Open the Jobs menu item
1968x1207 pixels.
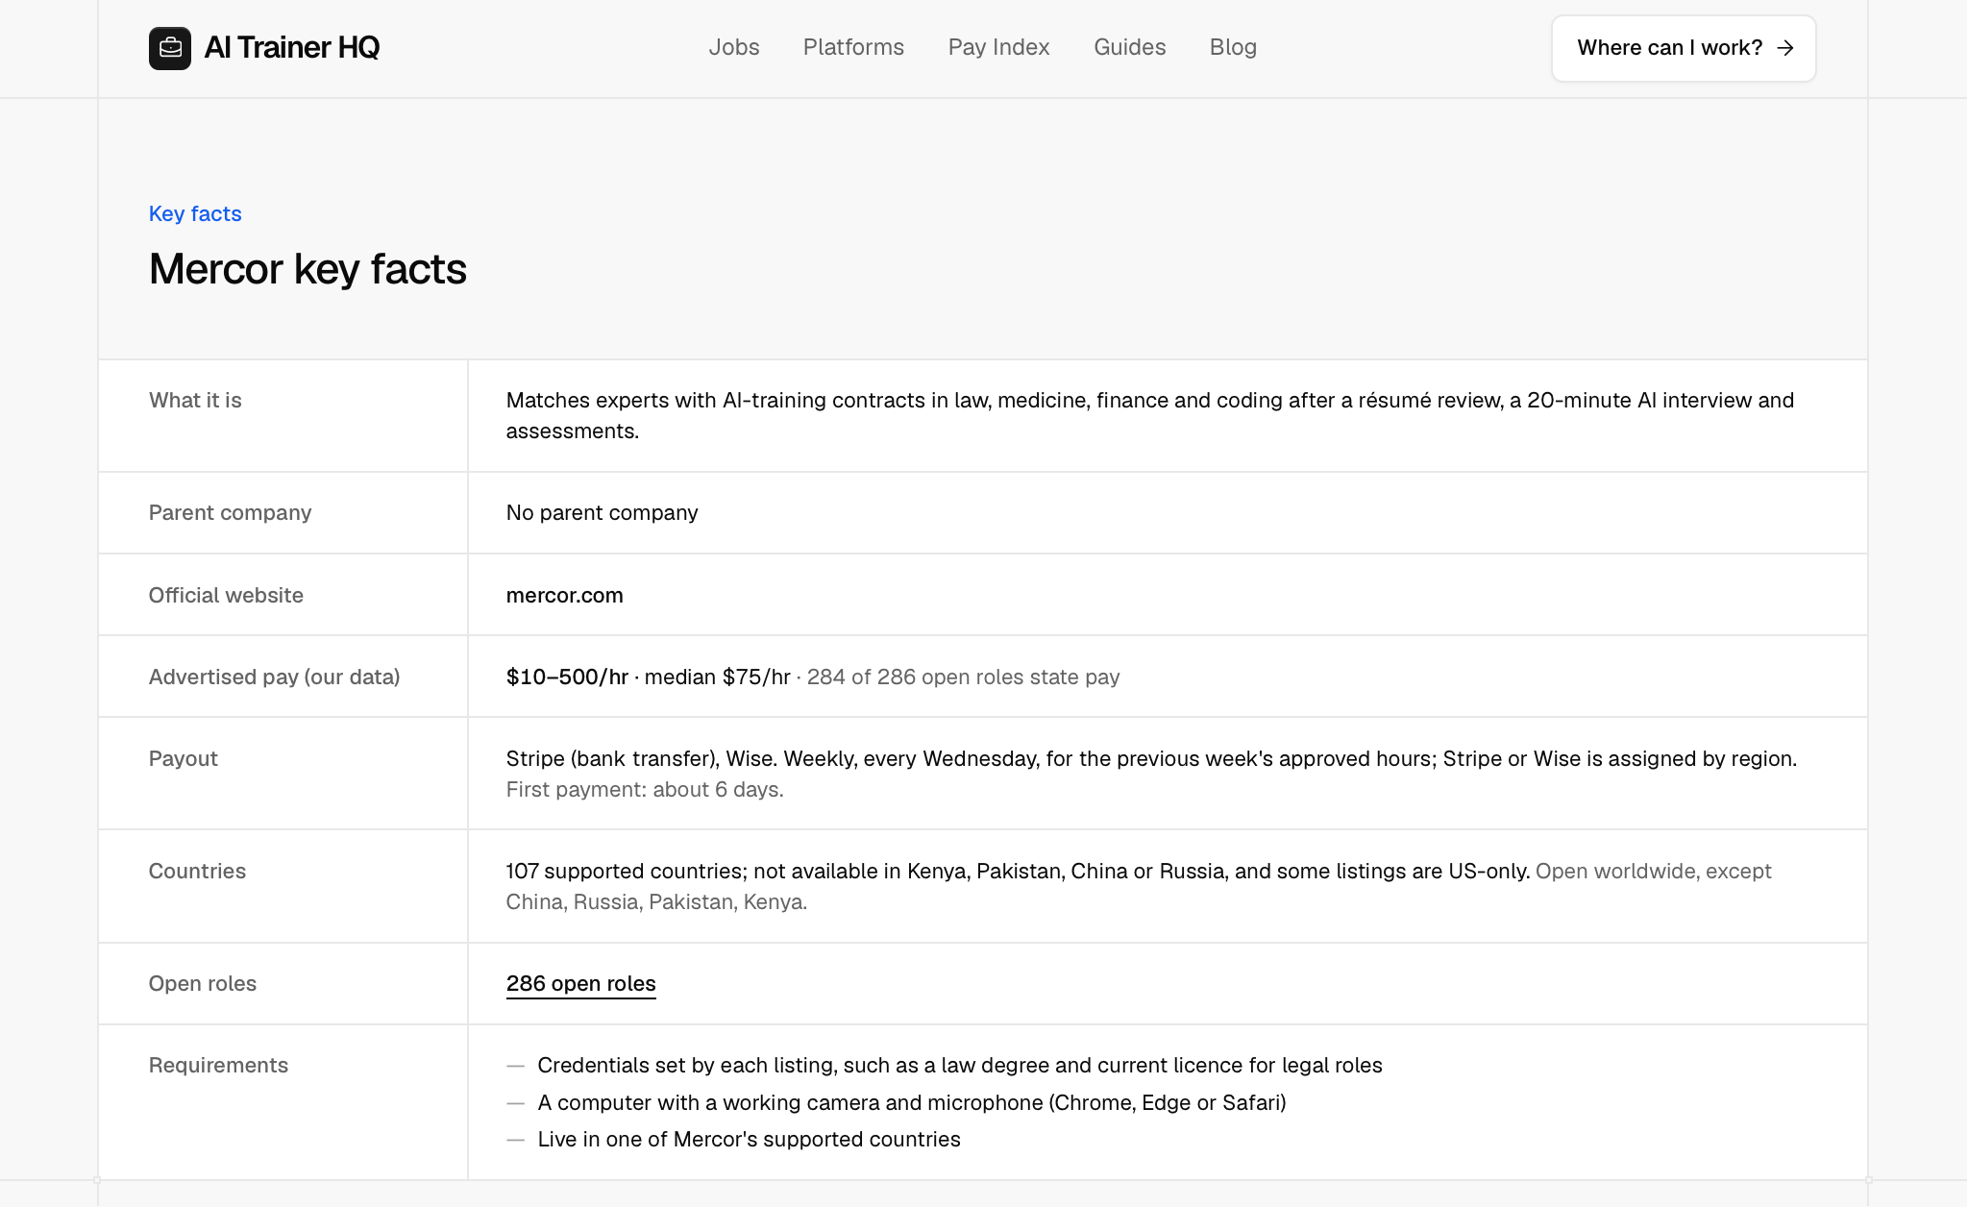[734, 47]
